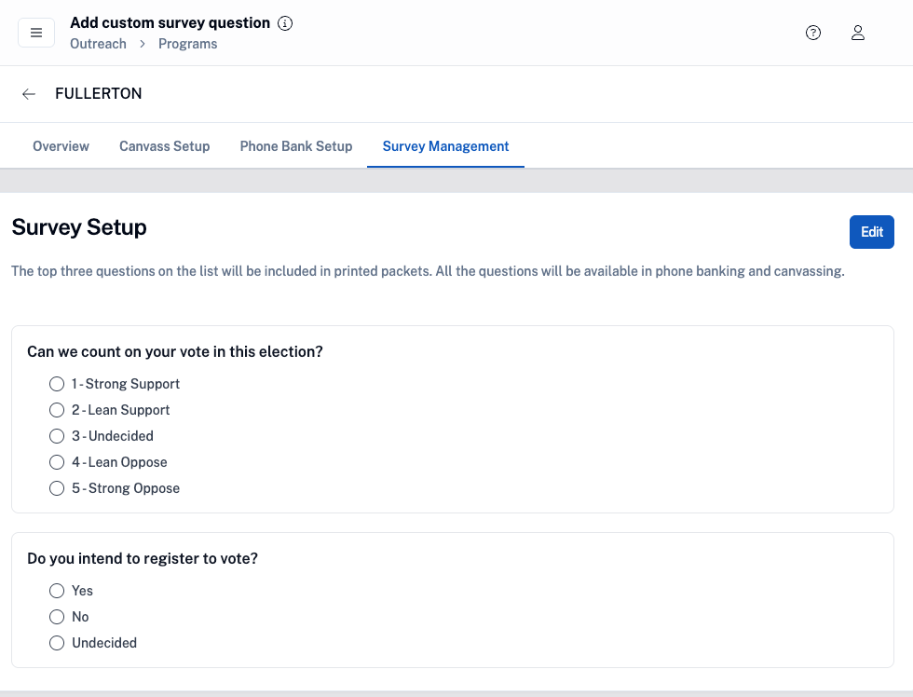Screen dimensions: 913x697
Task: Open the Programs breadcrumb link
Action: (x=188, y=44)
